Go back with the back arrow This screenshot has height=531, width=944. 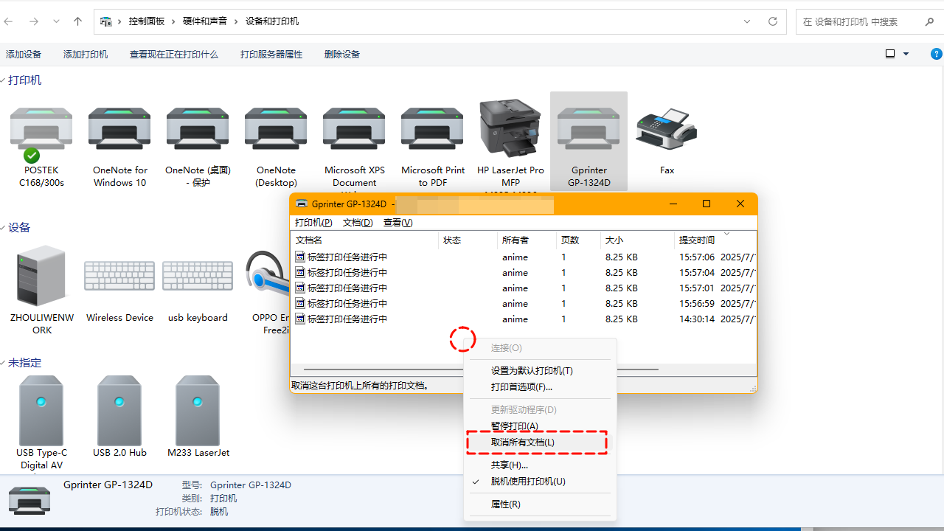pyautogui.click(x=9, y=21)
